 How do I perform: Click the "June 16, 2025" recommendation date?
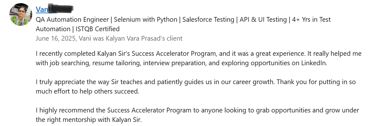click(55, 38)
